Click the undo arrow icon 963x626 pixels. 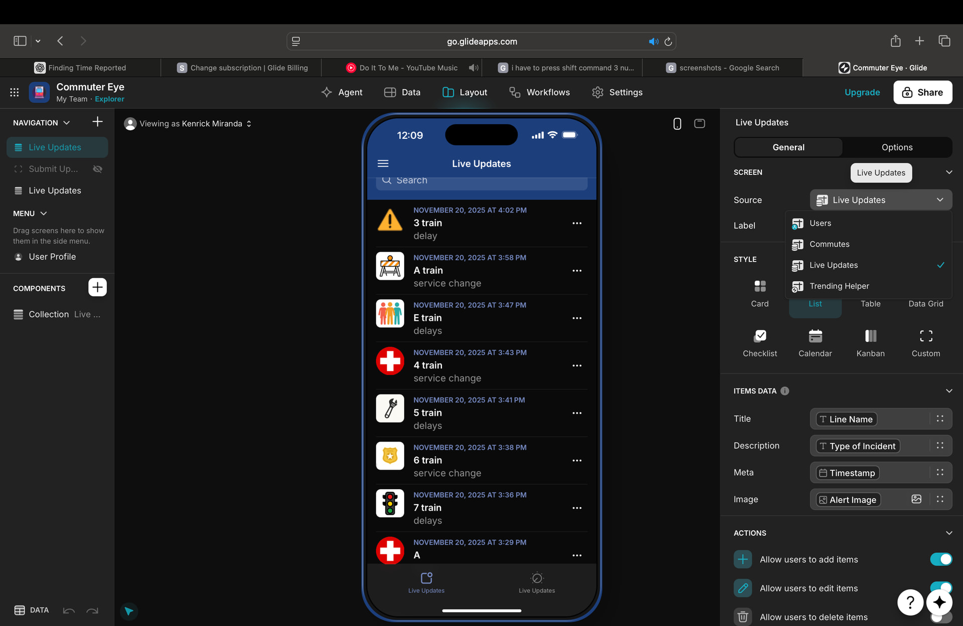coord(69,610)
